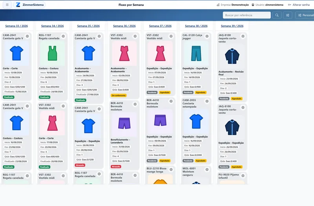This screenshot has width=314, height=206.
Task: Click Empresa: Demonstração label
Action: pos(233,5)
